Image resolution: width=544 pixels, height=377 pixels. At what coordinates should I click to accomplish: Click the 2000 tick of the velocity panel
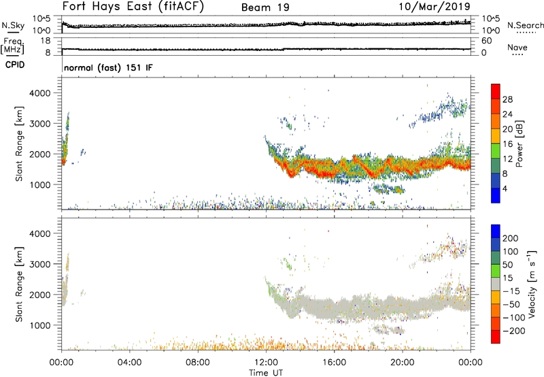[40, 295]
